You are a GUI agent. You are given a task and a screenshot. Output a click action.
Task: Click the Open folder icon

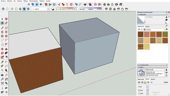pos(50,4)
